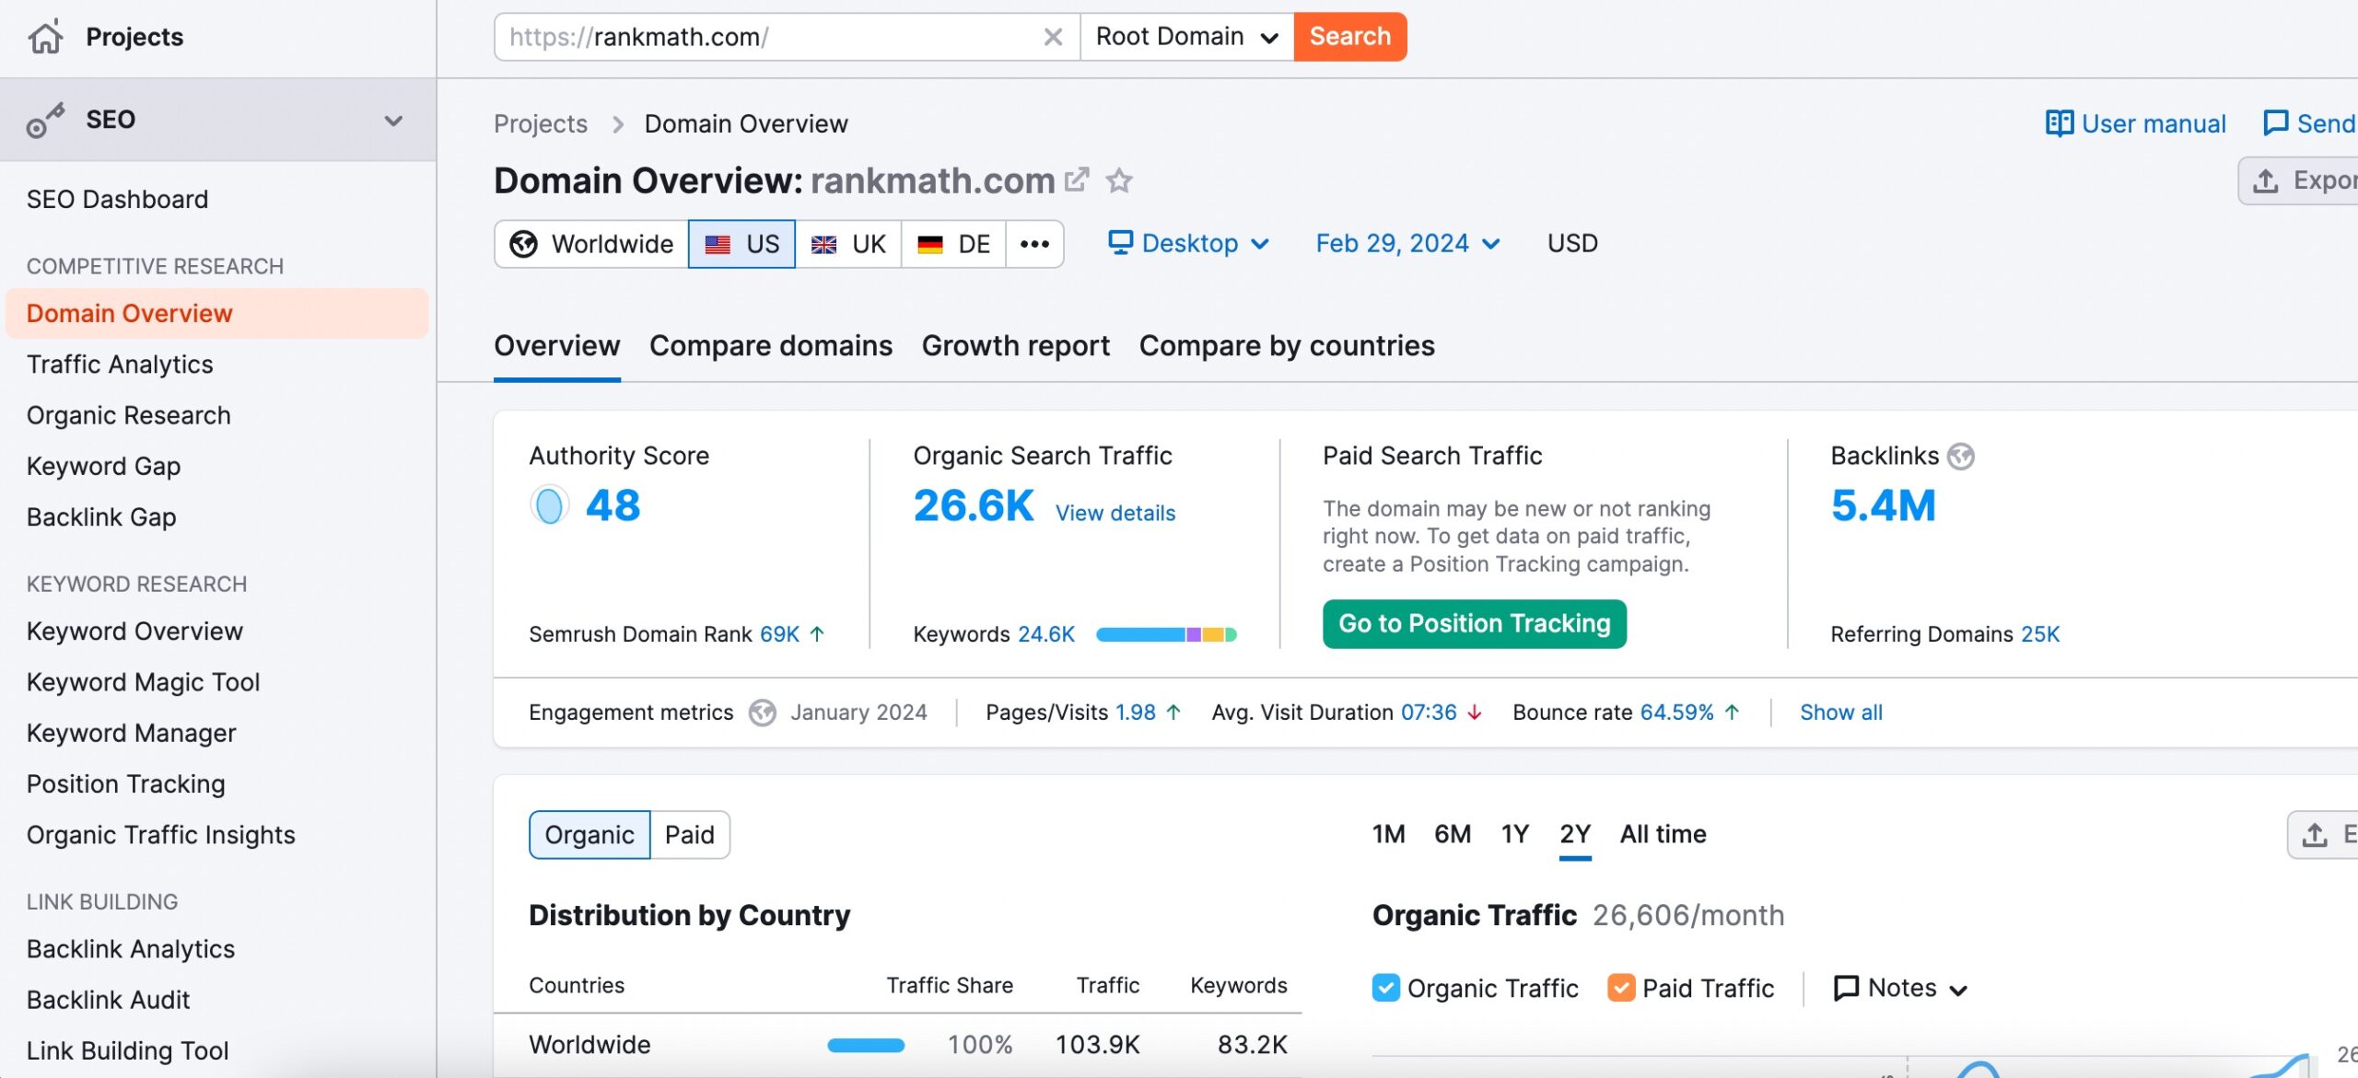Screen dimensions: 2358x1078
Task: Click the Notes comment icon
Action: click(1846, 988)
